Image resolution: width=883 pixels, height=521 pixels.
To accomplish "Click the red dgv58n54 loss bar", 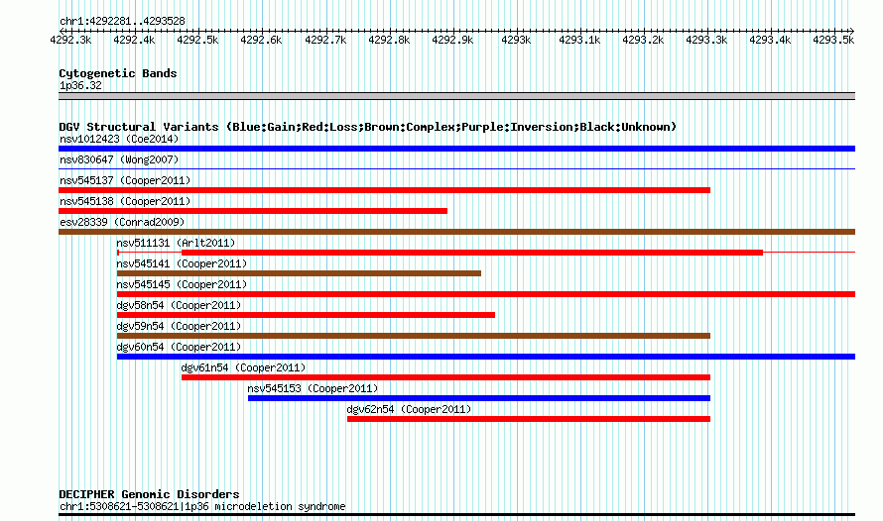I will pos(306,315).
